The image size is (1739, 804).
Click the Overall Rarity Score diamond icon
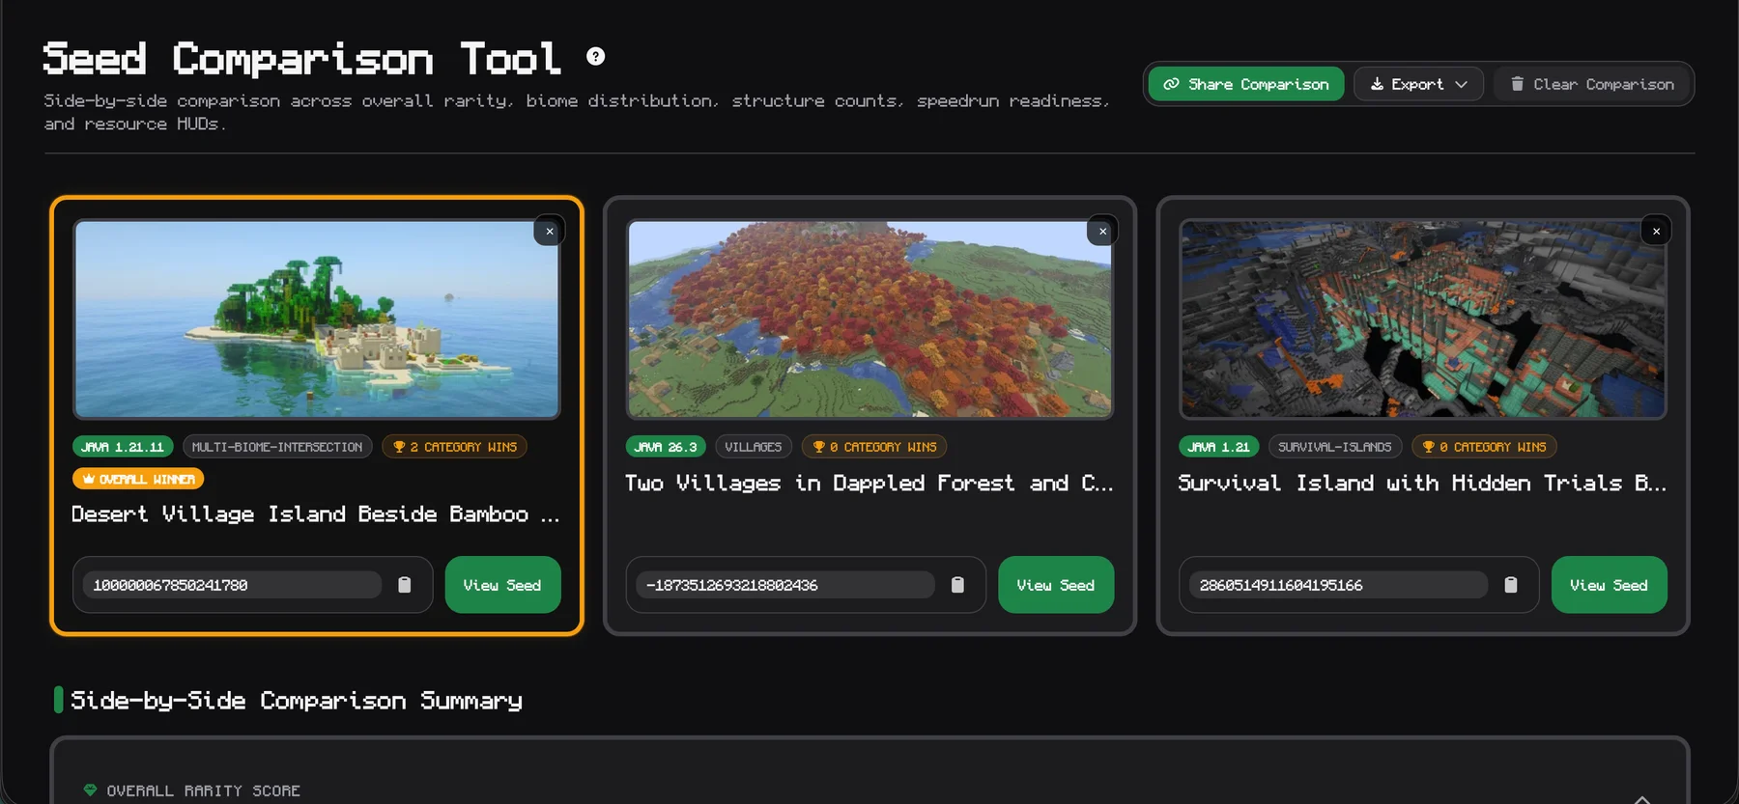[90, 790]
